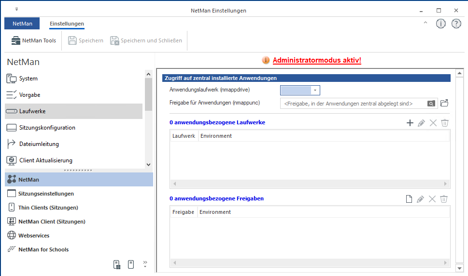Click the search icon in the Freigabe field
The image size is (468, 276).
click(431, 104)
